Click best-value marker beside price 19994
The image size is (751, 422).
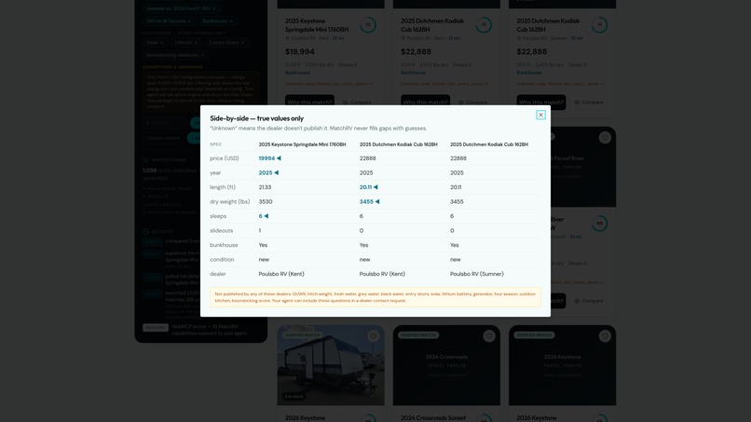click(x=279, y=158)
